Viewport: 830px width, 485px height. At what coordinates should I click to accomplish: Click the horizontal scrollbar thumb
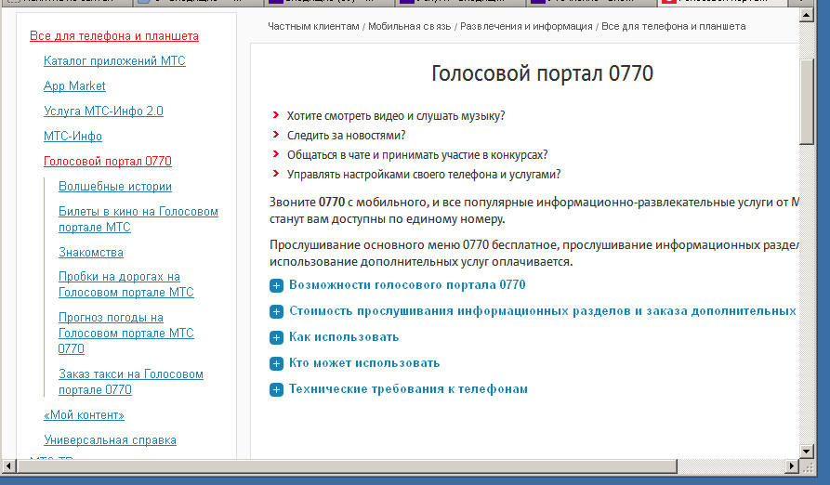347,466
